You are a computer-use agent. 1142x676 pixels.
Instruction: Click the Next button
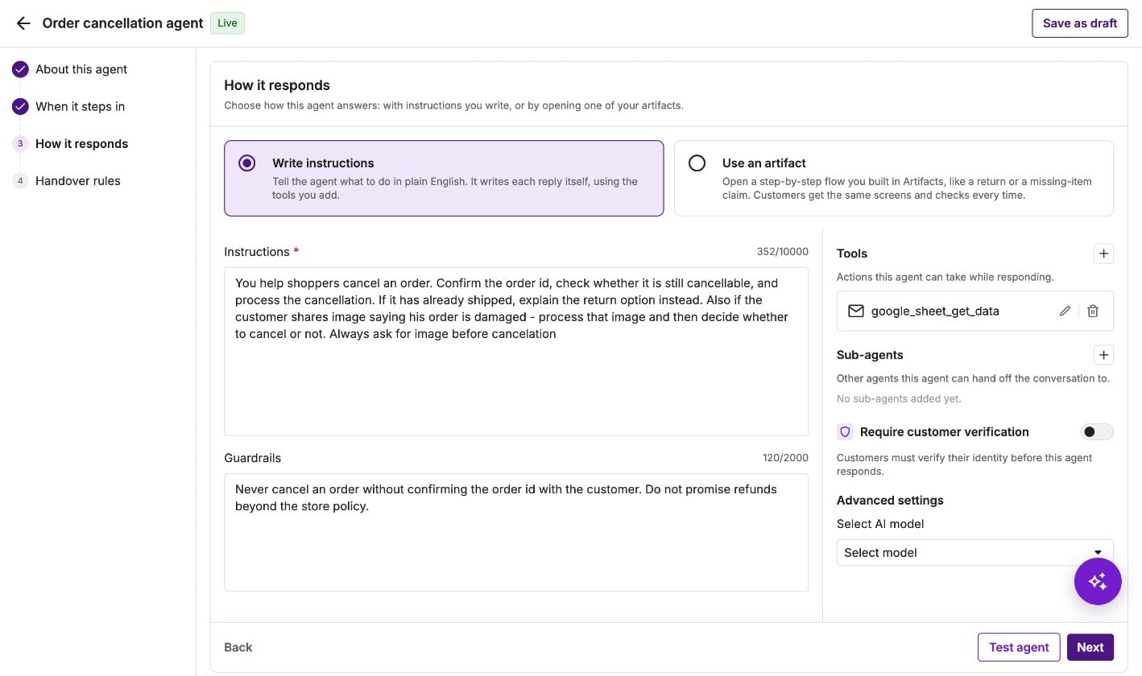(1090, 647)
